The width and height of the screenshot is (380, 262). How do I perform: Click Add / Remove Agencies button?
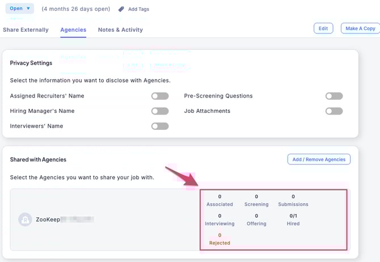click(x=319, y=159)
